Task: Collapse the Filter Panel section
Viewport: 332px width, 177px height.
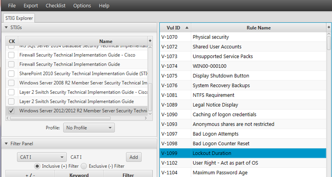Action: point(6,144)
